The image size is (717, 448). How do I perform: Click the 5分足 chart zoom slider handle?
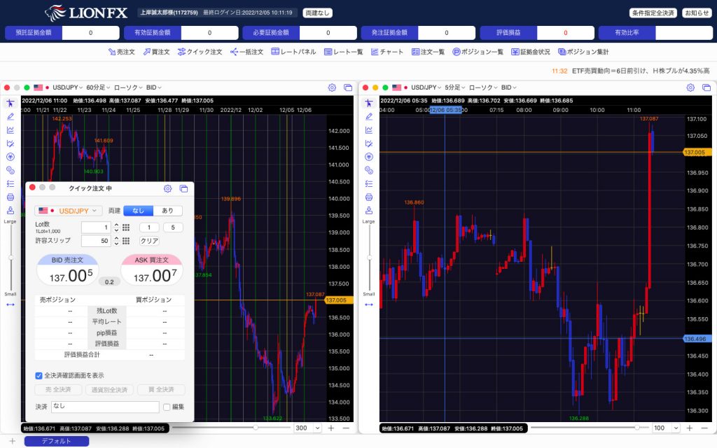pyautogui.click(x=637, y=428)
